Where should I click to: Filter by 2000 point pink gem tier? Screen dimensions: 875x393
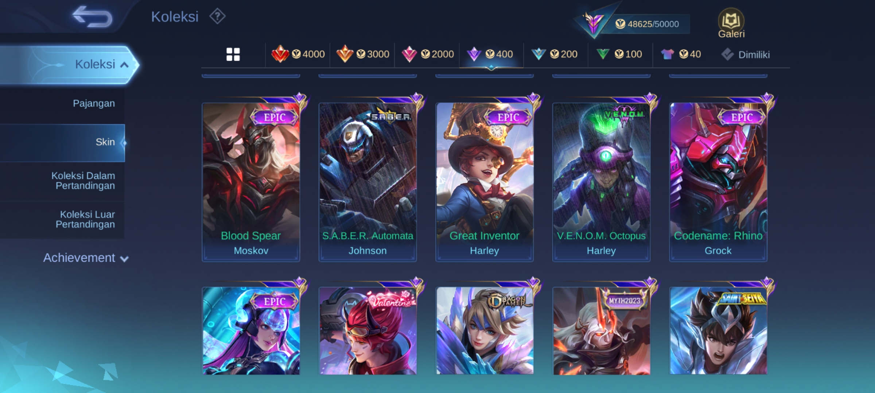[427, 54]
